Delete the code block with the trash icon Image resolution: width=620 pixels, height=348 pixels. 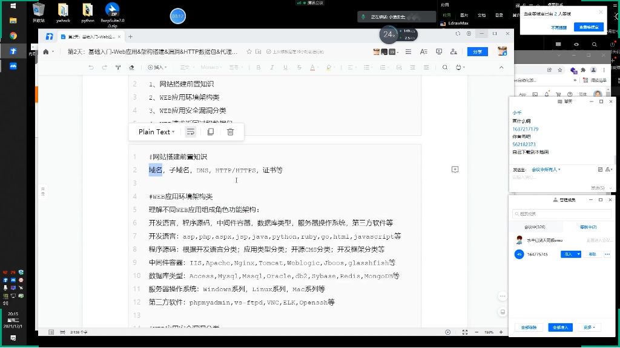click(x=230, y=132)
